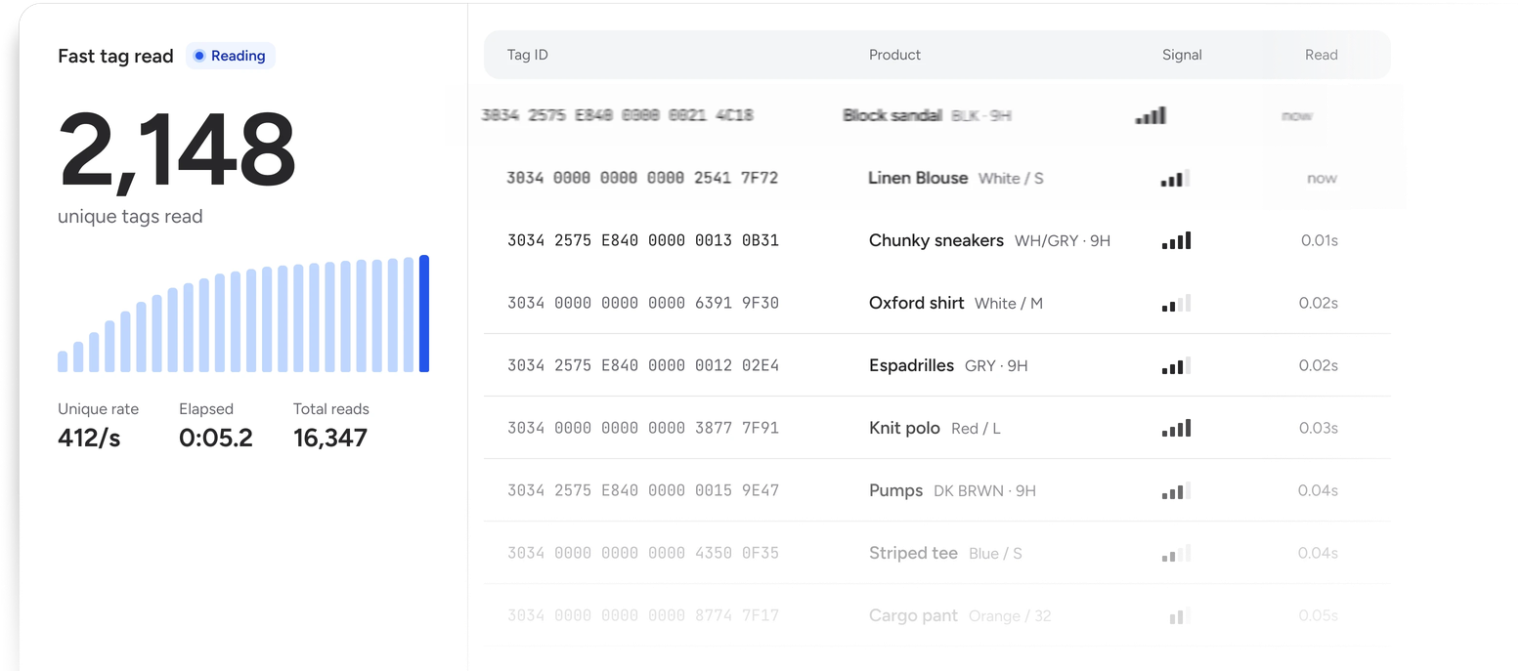The width and height of the screenshot is (1523, 671).
Task: Select the Cargo pant product
Action: [x=914, y=615]
